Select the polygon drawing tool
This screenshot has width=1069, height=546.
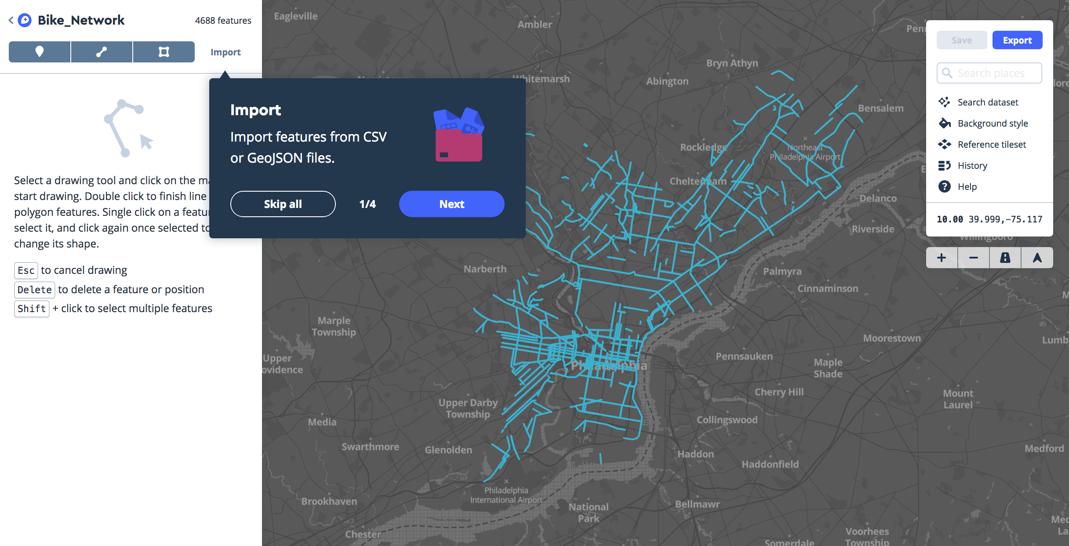pos(164,52)
